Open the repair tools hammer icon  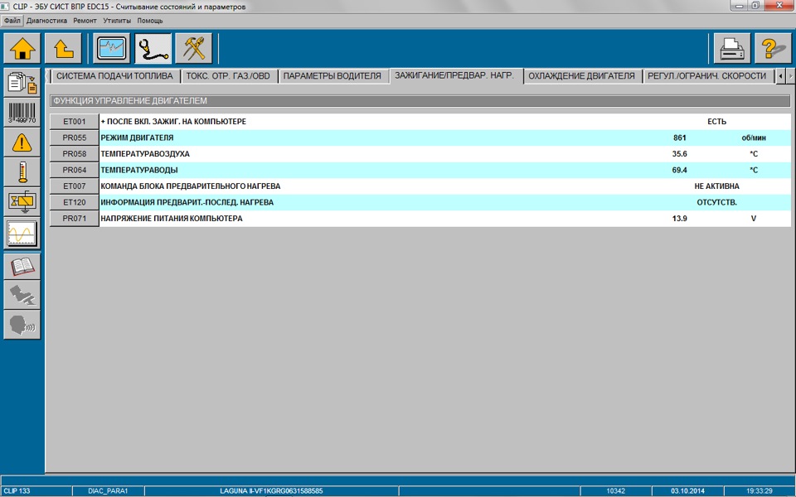click(193, 49)
